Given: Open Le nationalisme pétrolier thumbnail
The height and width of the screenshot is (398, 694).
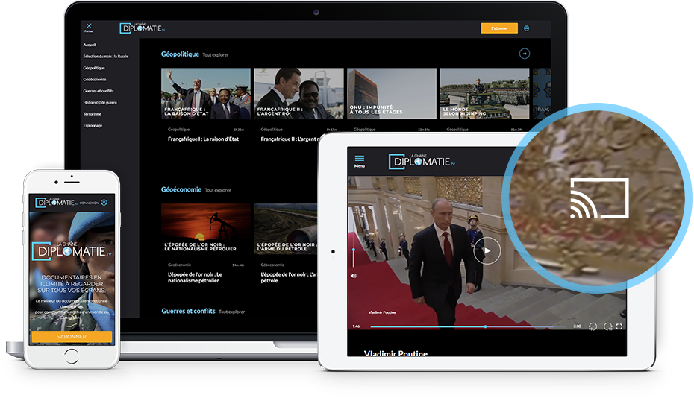Looking at the screenshot, I should point(206,229).
